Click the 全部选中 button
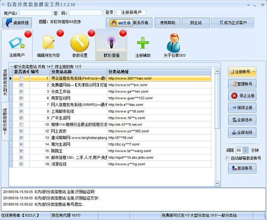Viewport: 267px width, 220px height. pos(243,120)
